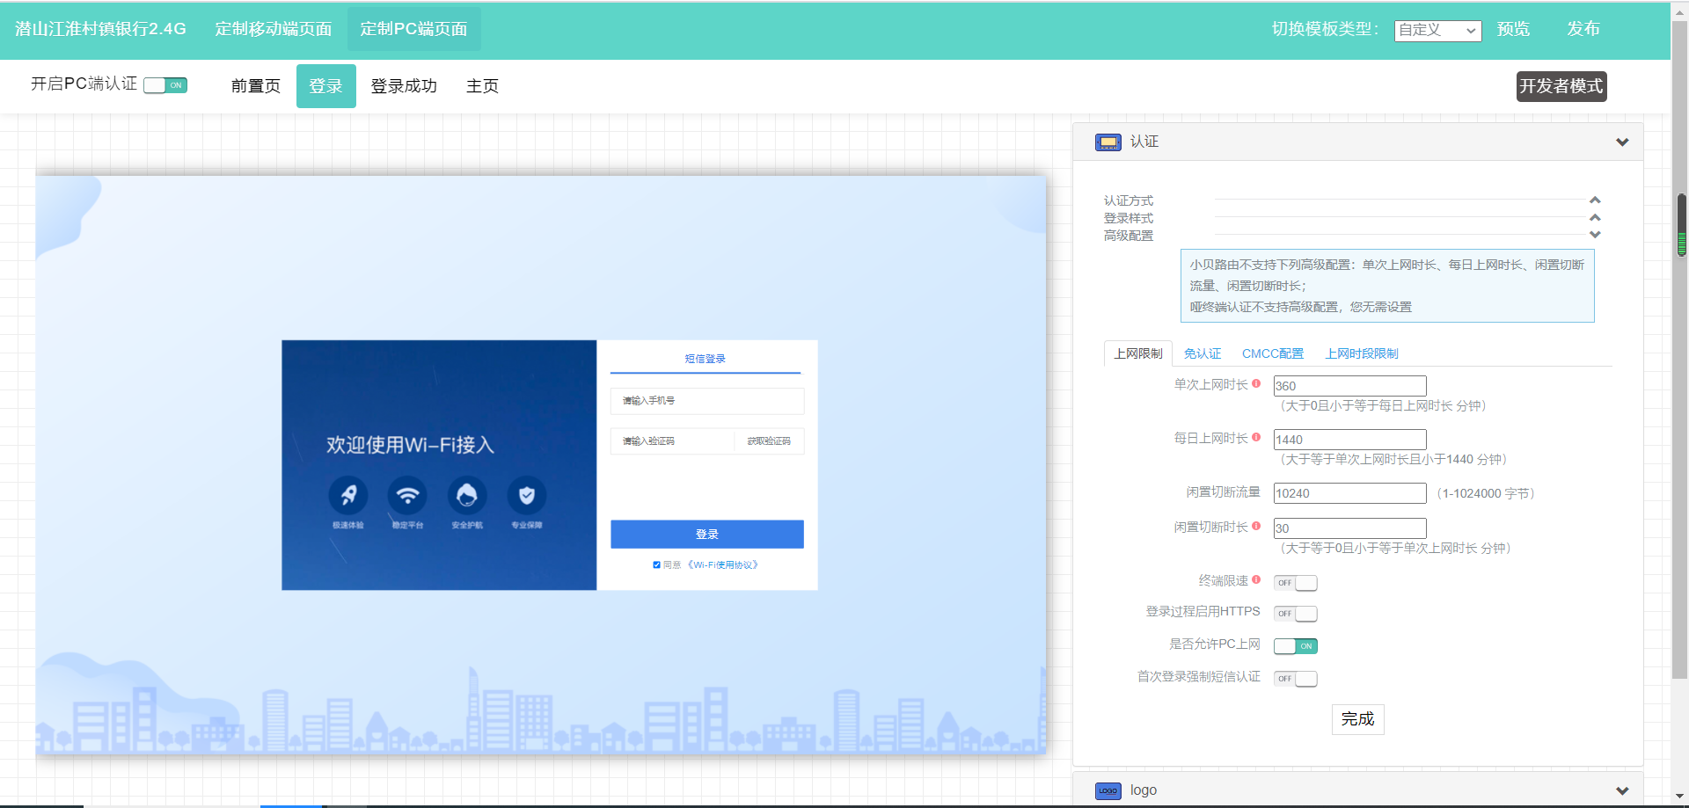This screenshot has width=1689, height=808.
Task: Click the shield 专业保障 icon in preview
Action: click(527, 496)
